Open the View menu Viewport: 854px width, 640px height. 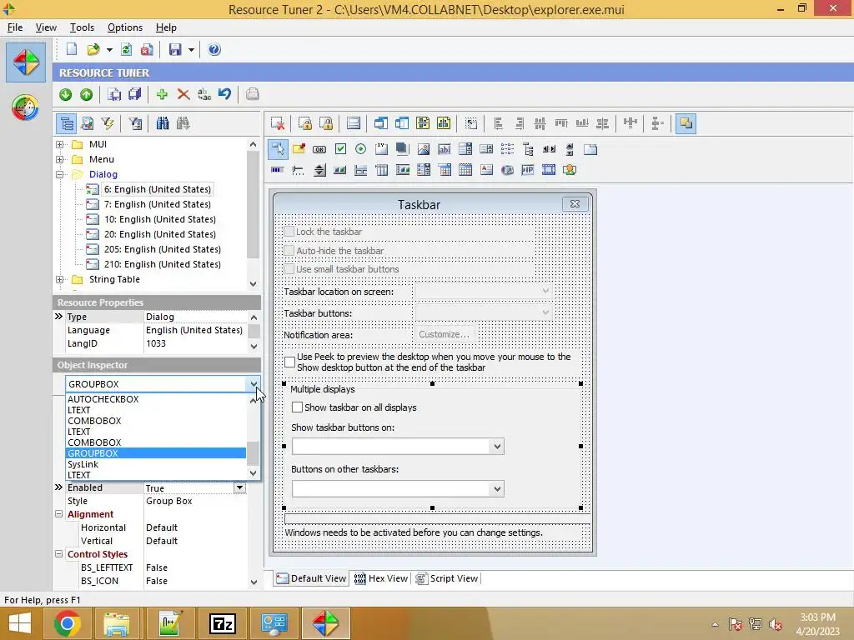[46, 27]
